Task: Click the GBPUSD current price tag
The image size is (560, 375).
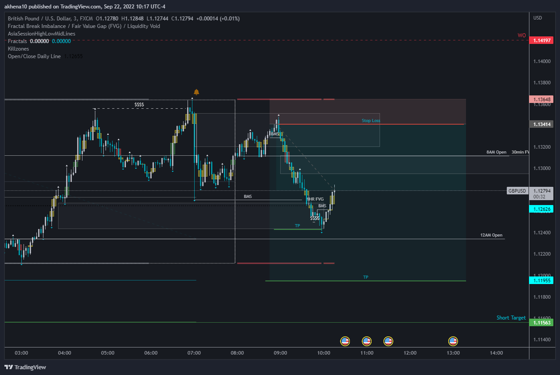Action: coord(517,191)
